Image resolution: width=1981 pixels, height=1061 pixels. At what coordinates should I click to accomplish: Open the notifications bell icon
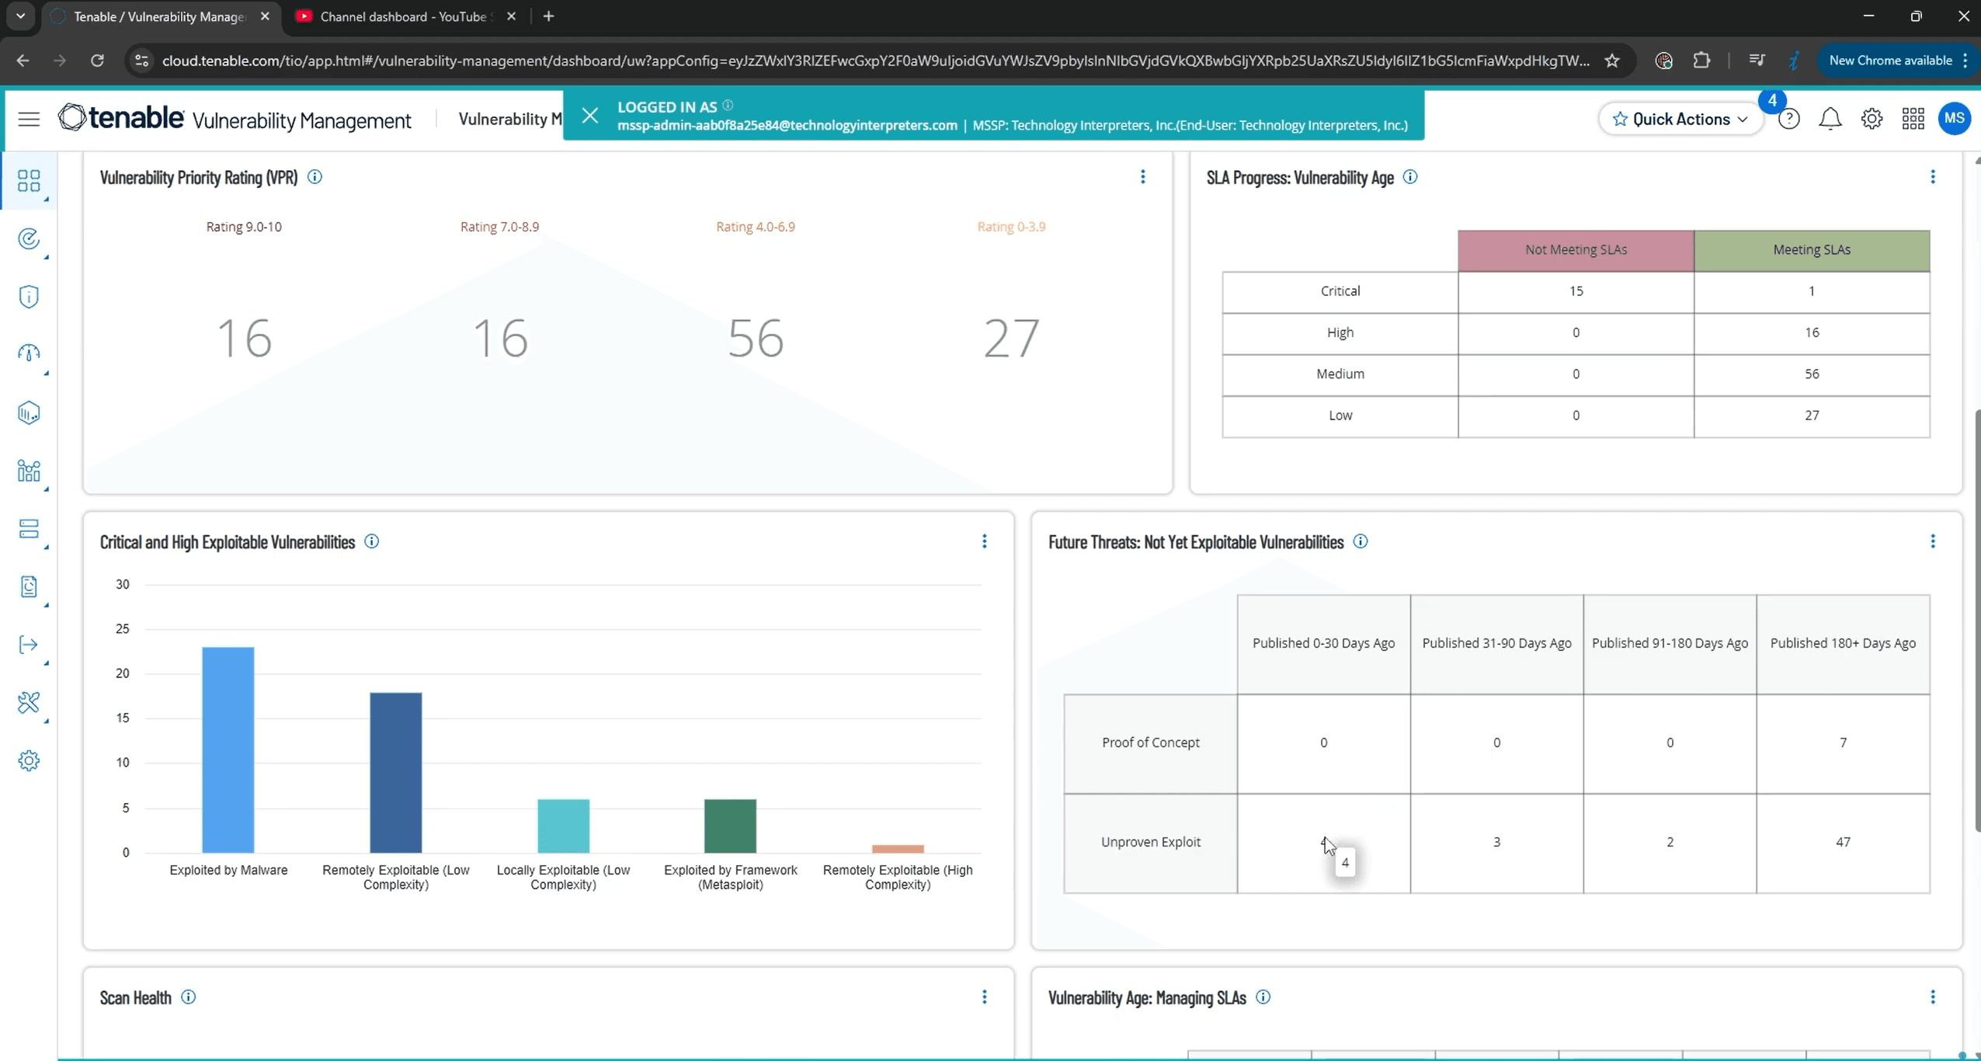point(1830,118)
